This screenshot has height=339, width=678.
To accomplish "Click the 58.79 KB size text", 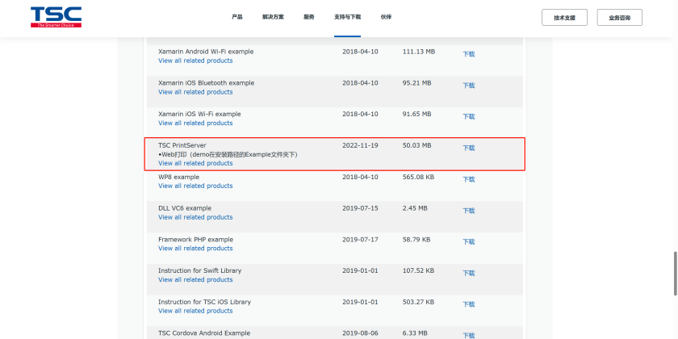I will 416,240.
